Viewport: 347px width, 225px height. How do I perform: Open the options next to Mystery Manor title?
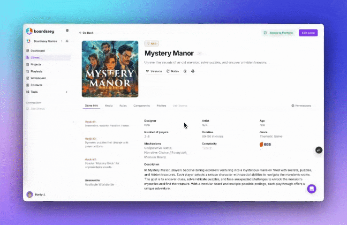(199, 53)
